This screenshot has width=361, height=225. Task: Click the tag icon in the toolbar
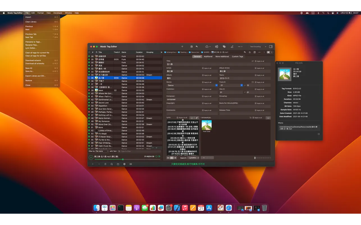point(224,47)
